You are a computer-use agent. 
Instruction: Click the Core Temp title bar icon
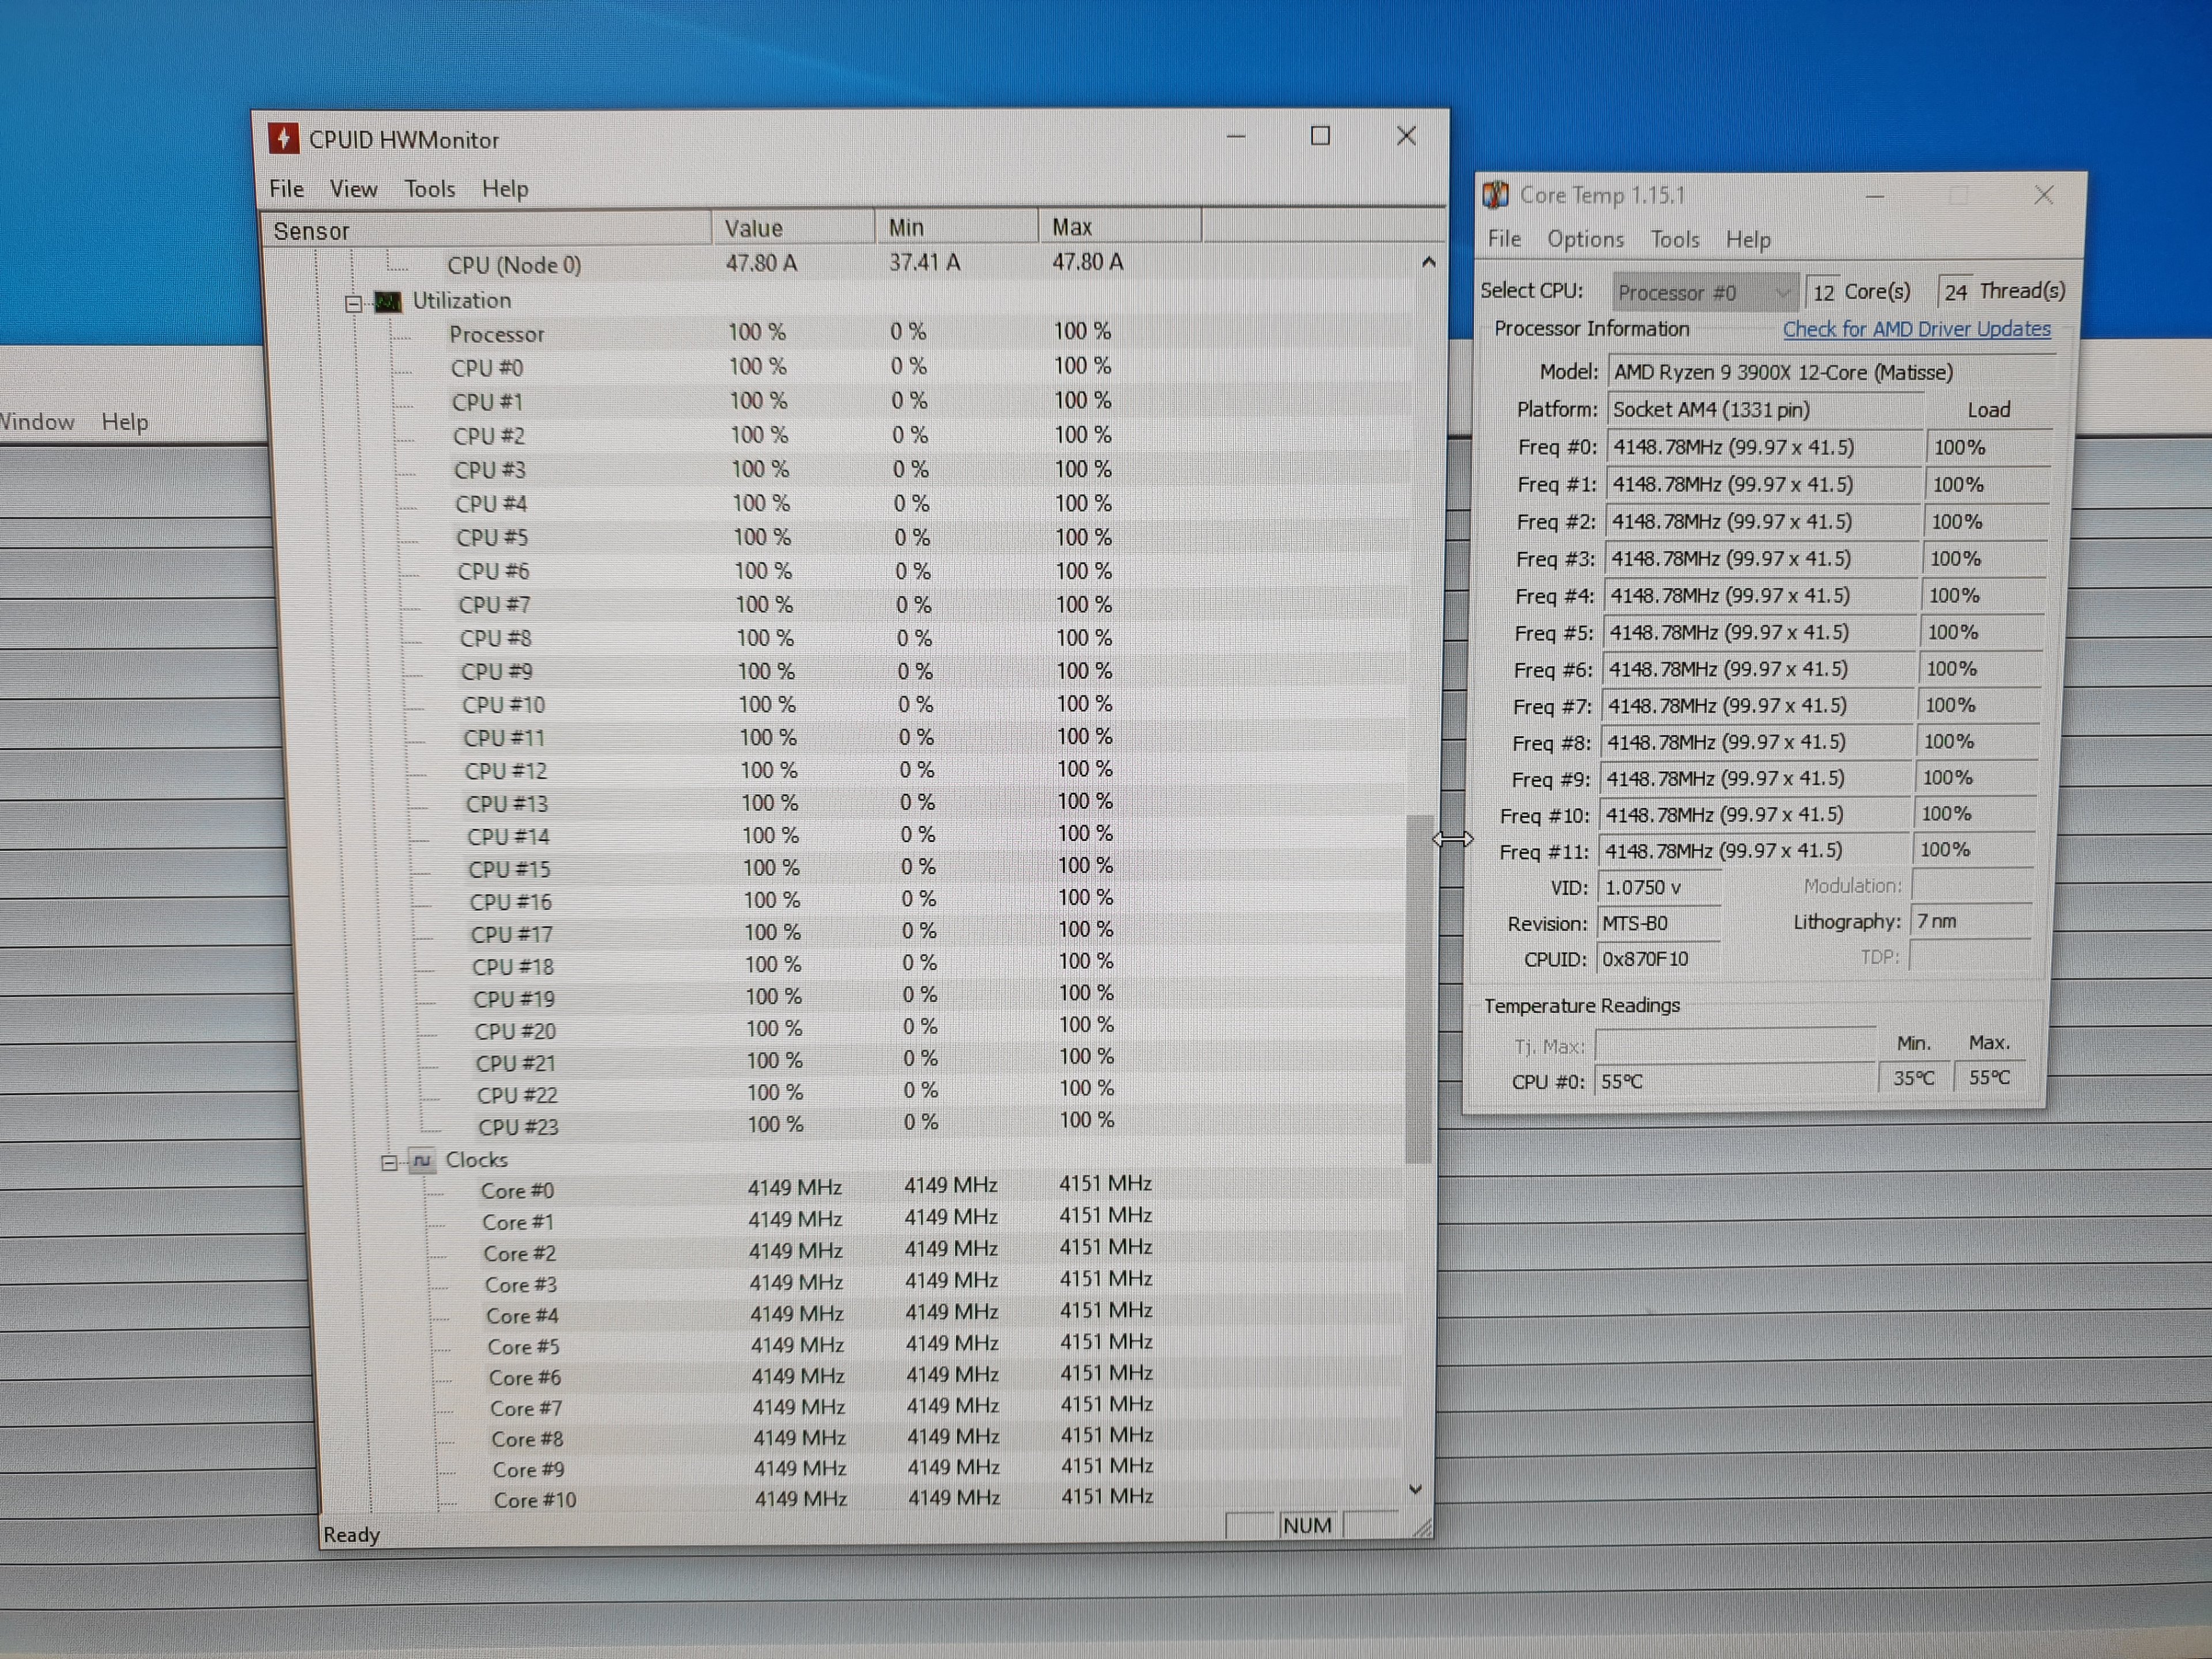point(1496,195)
